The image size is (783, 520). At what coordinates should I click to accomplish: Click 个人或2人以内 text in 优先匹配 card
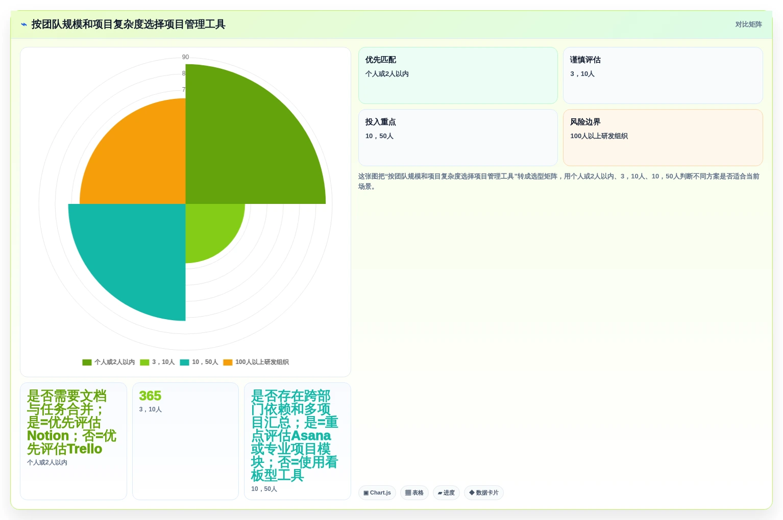tap(387, 74)
